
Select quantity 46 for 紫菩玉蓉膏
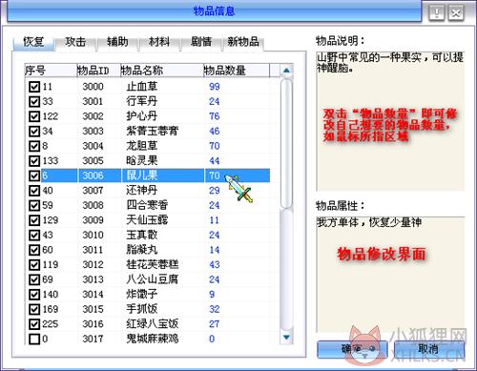pyautogui.click(x=215, y=131)
